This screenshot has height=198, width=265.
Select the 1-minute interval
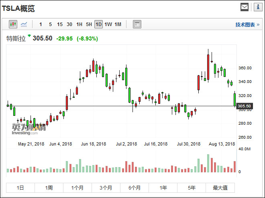coord(41,24)
